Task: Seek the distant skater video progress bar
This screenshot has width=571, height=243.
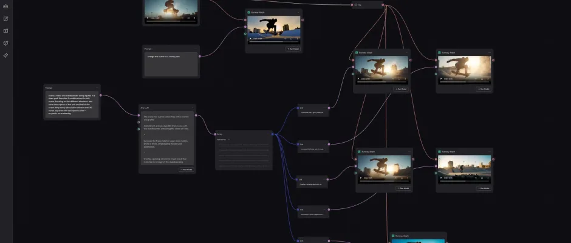Action: pos(465,180)
